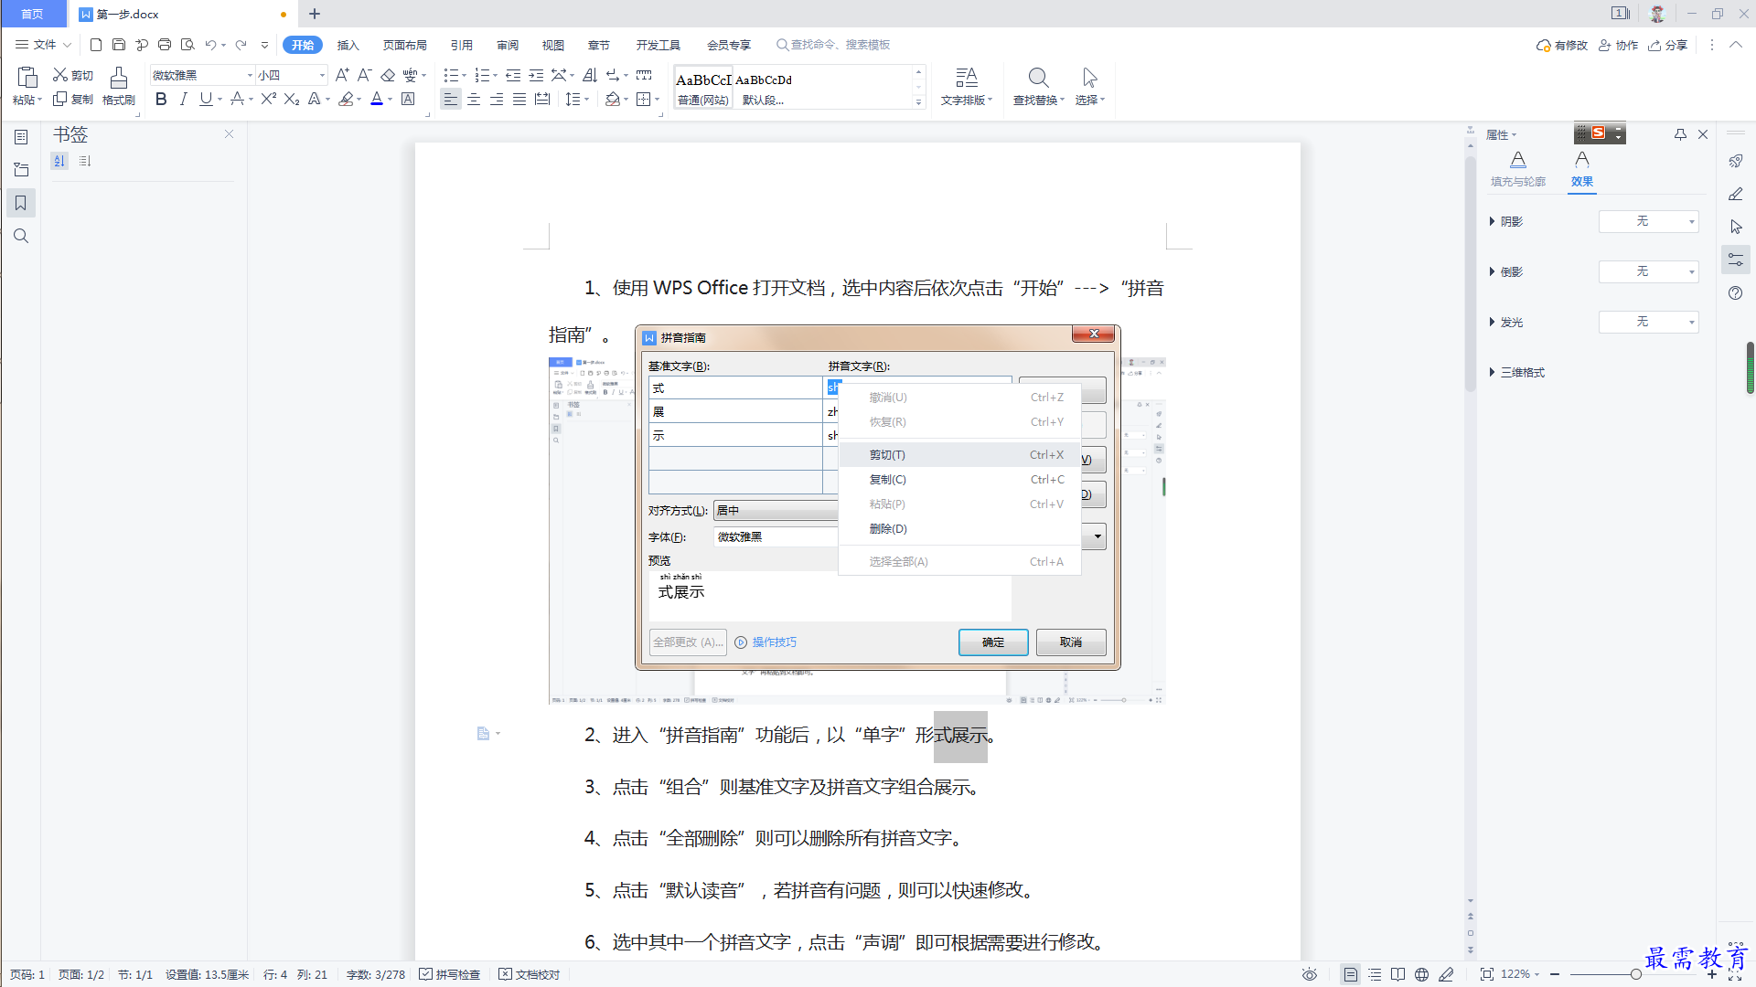Screen dimensions: 1756x987
Task: Toggle underline formatting
Action: [x=206, y=99]
